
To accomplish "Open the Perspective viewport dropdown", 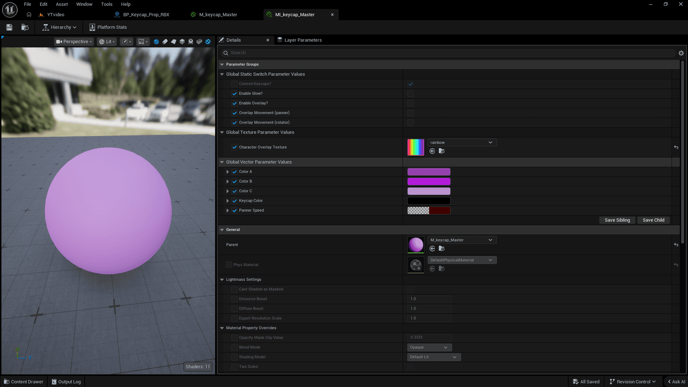I will [x=74, y=42].
